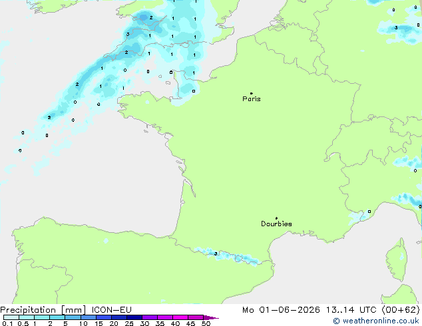
Task: Click the '13..14 UTC' time text
Action: pyautogui.click(x=351, y=310)
